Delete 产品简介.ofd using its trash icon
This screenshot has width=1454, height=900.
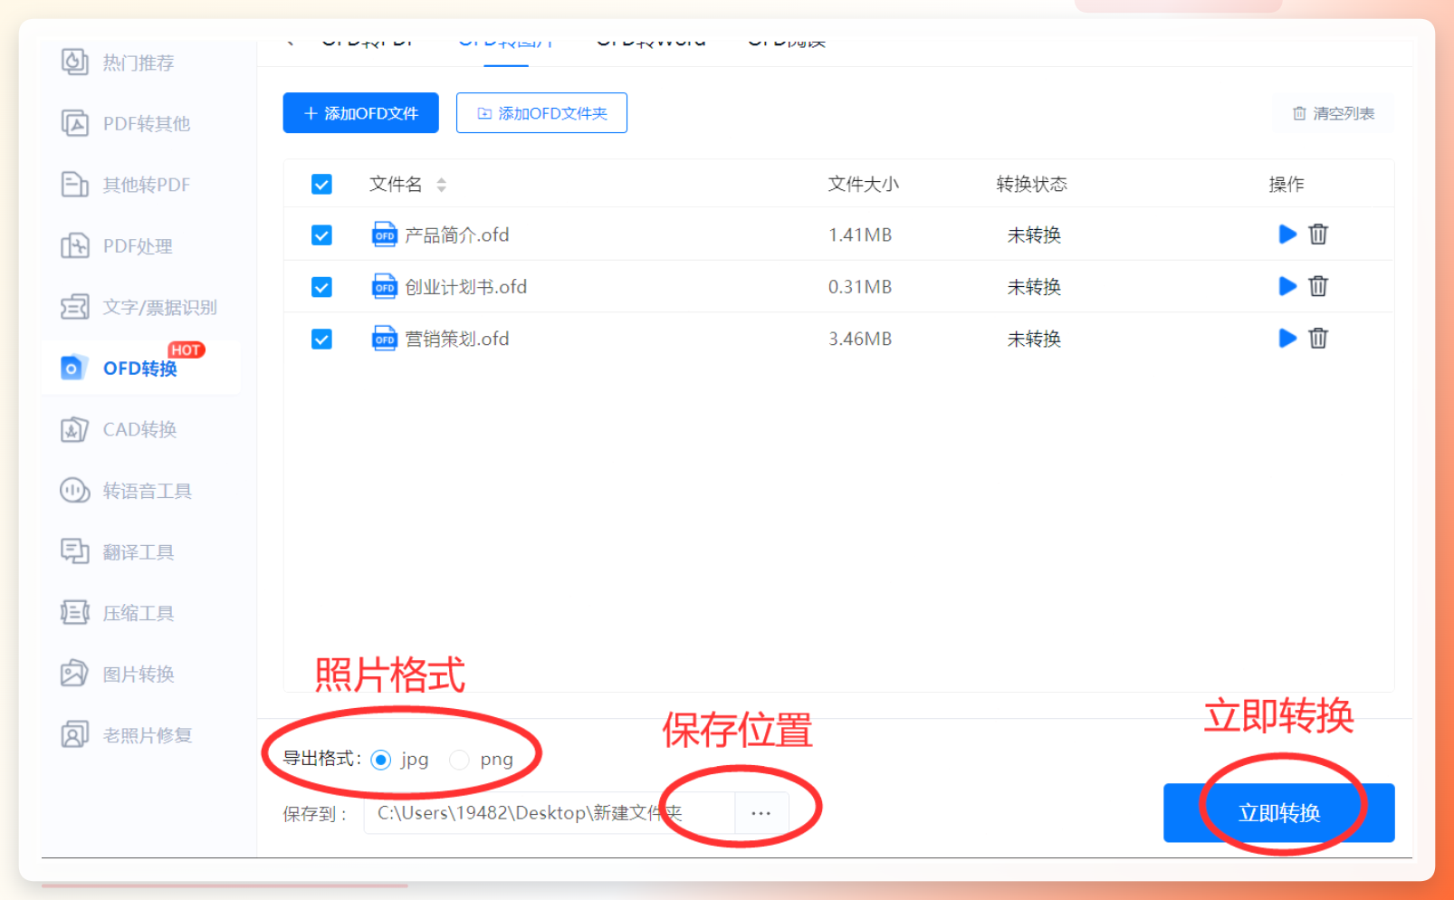click(1318, 235)
